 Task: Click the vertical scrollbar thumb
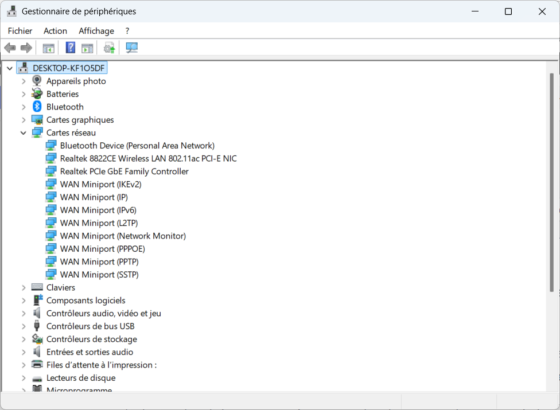551,183
